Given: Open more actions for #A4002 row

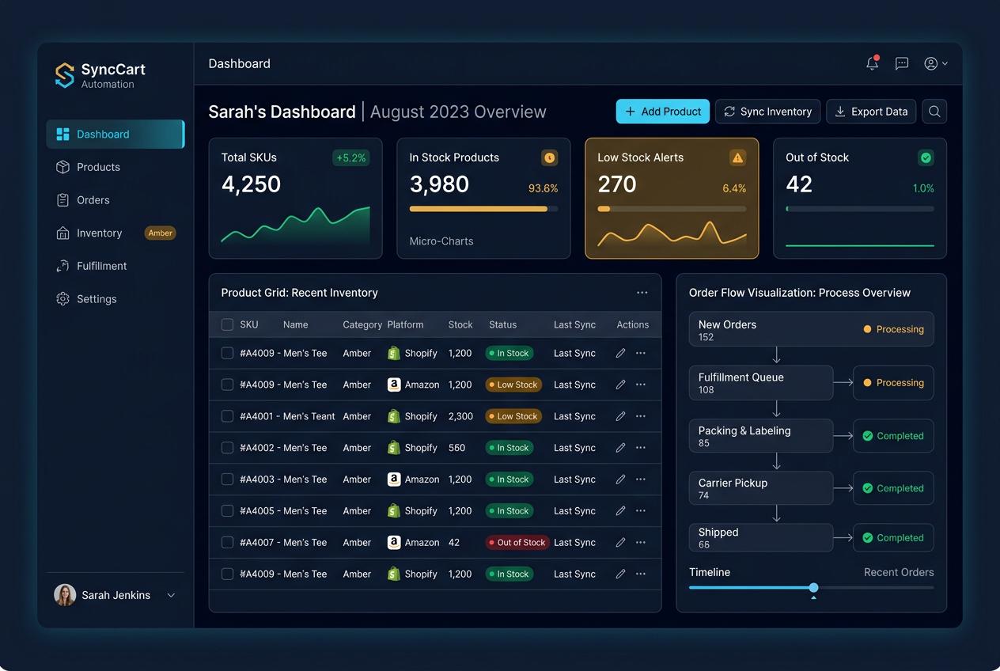Looking at the screenshot, I should pyautogui.click(x=641, y=448).
